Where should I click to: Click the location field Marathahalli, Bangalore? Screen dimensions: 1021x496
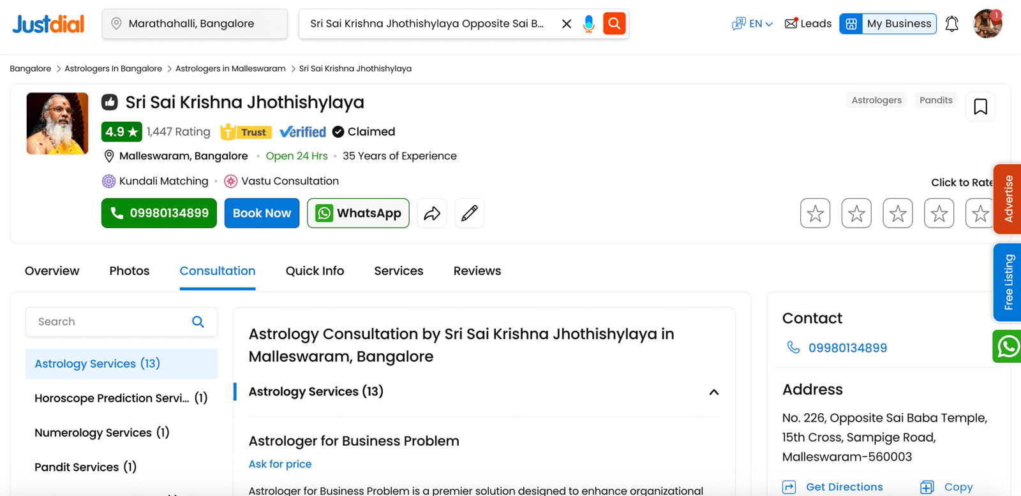click(195, 24)
